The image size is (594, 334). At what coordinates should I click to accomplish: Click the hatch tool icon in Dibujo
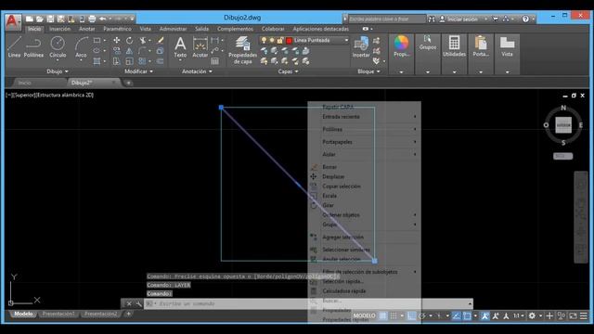[x=97, y=61]
